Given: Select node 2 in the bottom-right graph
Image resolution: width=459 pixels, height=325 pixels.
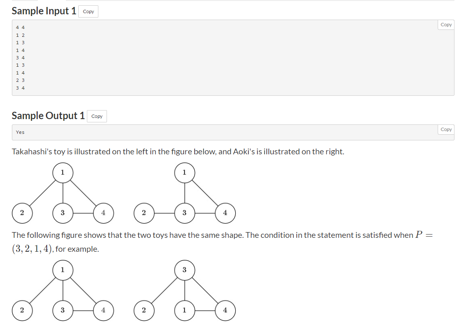Looking at the screenshot, I should tap(144, 310).
